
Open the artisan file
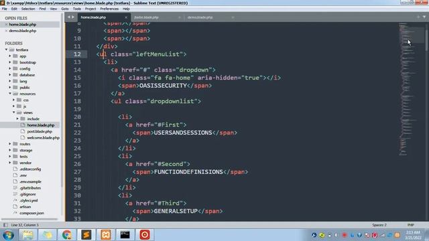click(25, 207)
